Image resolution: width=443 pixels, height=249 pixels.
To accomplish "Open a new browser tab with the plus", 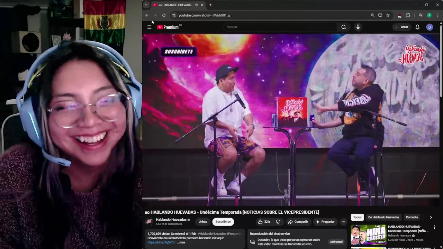I will [x=210, y=5].
